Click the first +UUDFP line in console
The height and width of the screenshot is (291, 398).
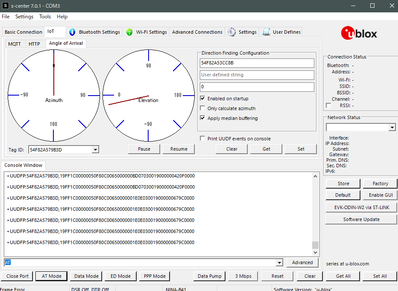[x=101, y=176]
